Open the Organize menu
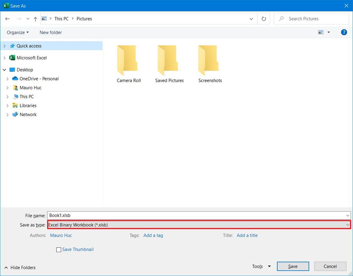 [17, 32]
